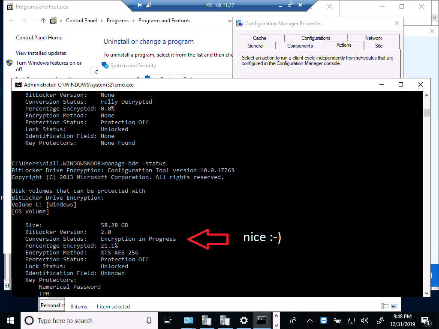Open the People icon in taskbar
The width and height of the screenshot is (439, 329).
tap(293, 320)
